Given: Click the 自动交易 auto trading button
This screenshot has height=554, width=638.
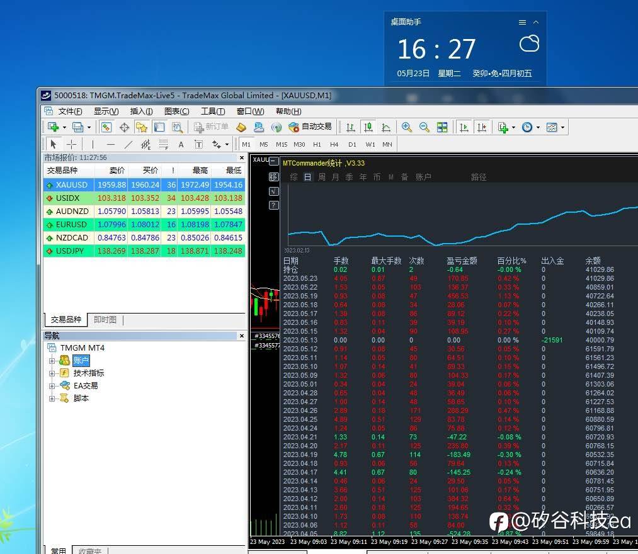Looking at the screenshot, I should (310, 127).
